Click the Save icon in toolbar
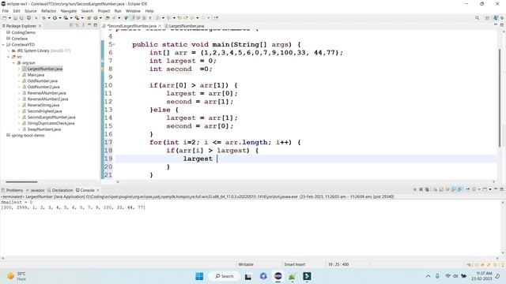The width and height of the screenshot is (506, 284). (15, 18)
